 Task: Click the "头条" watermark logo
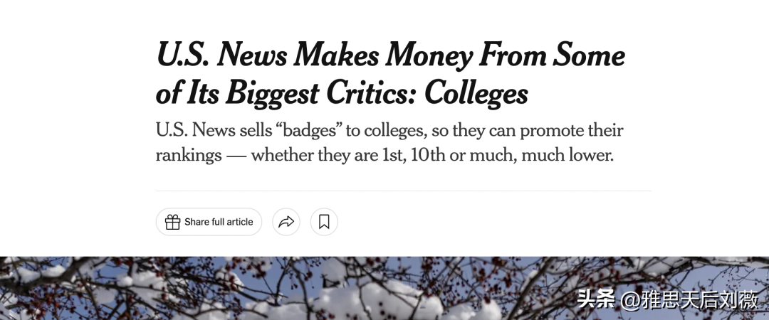pos(595,299)
